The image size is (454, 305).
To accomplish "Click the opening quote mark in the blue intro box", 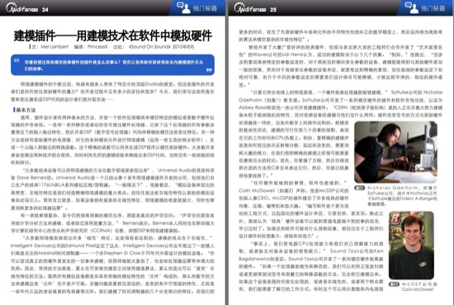I will coord(17,60).
